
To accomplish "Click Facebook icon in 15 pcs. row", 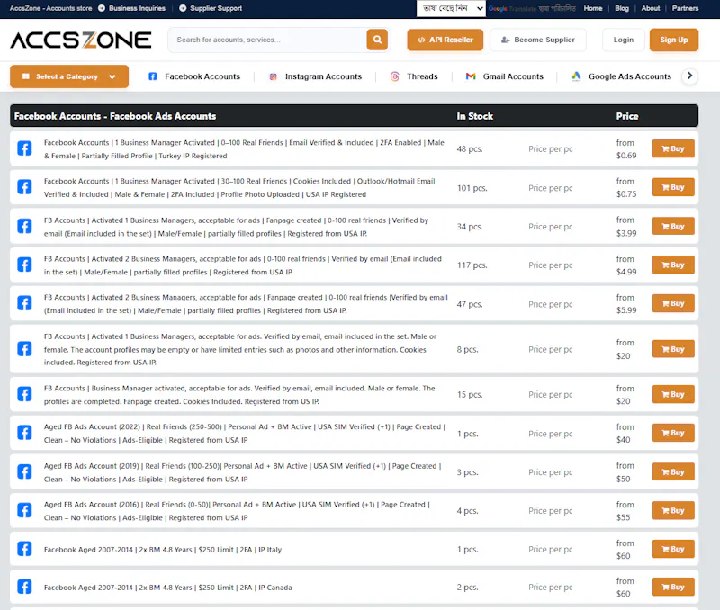I will pos(25,394).
